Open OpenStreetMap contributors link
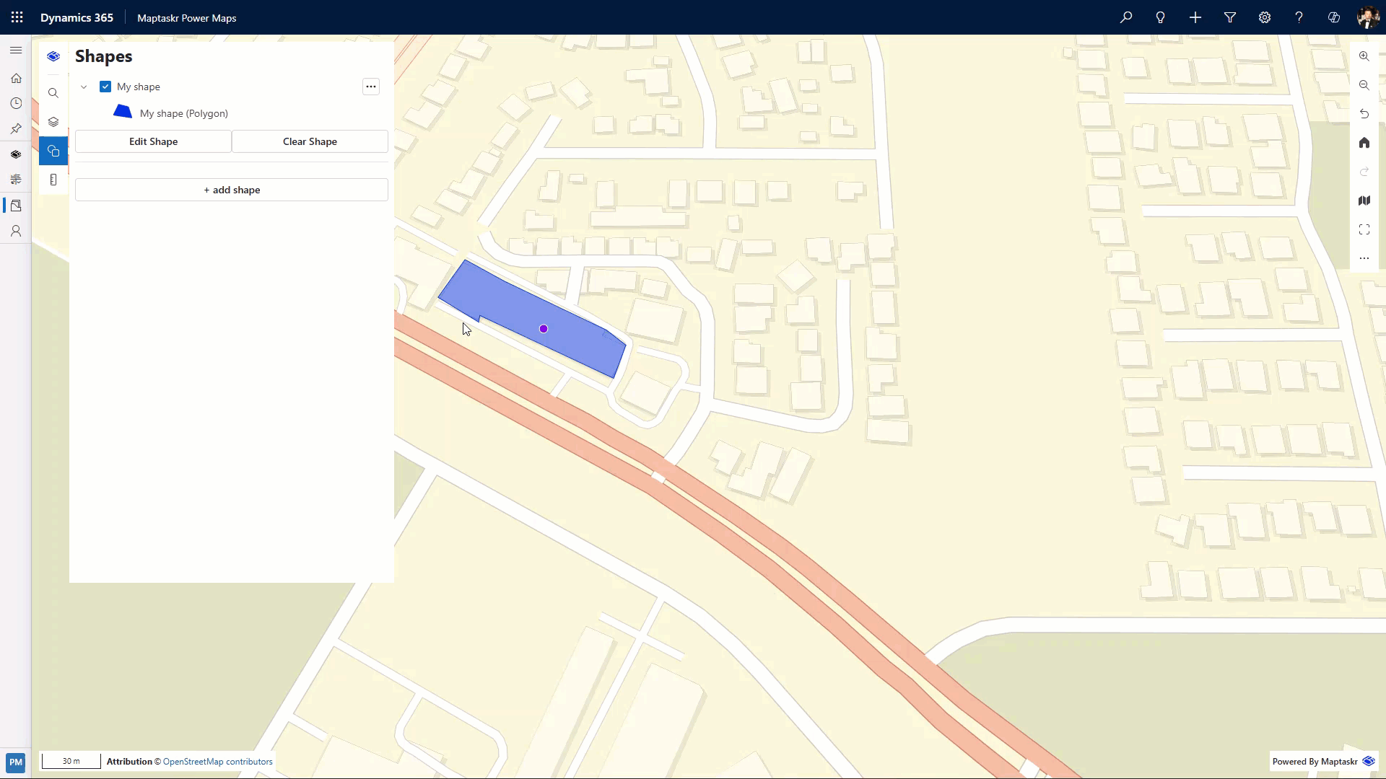Viewport: 1386px width, 779px height. [x=217, y=762]
